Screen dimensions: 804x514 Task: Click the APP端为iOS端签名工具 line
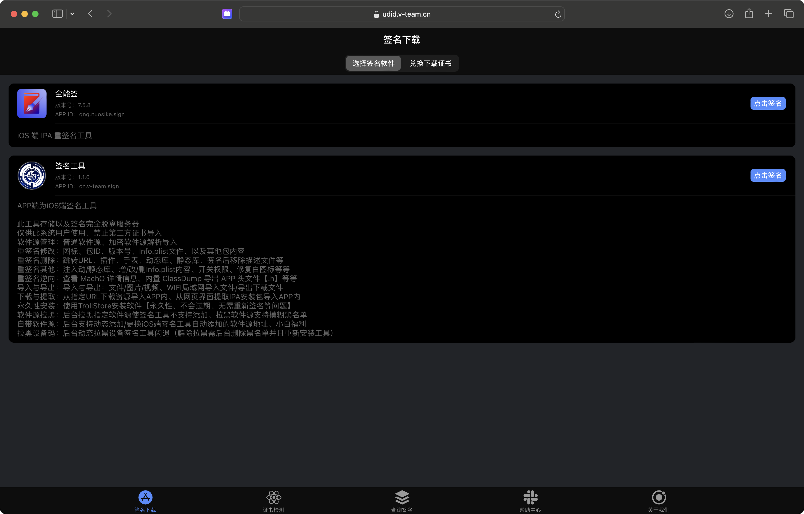point(57,206)
